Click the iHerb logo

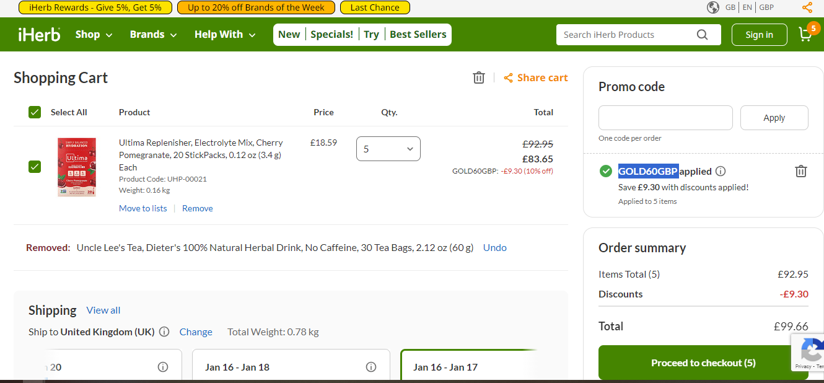click(x=39, y=34)
